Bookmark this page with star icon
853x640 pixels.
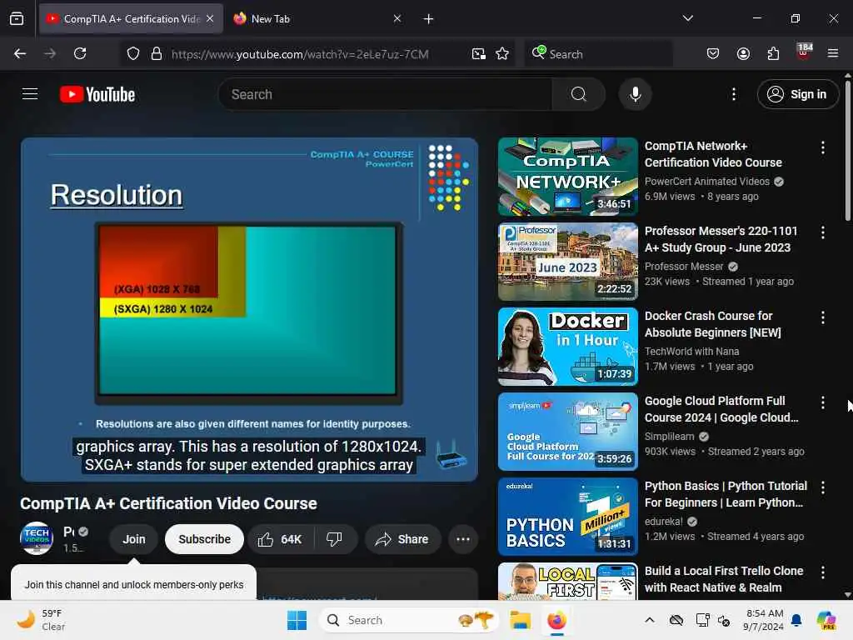pyautogui.click(x=502, y=53)
